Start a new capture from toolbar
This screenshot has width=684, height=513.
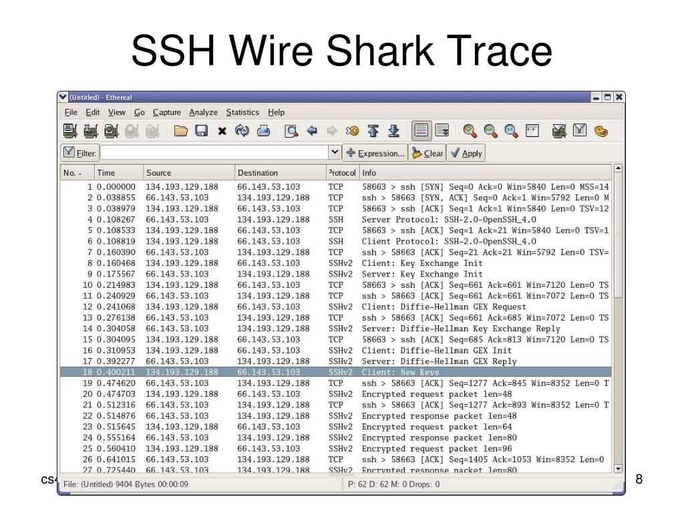(112, 131)
